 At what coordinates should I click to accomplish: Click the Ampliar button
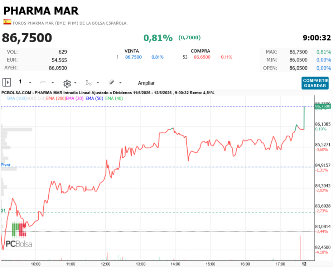(146, 83)
